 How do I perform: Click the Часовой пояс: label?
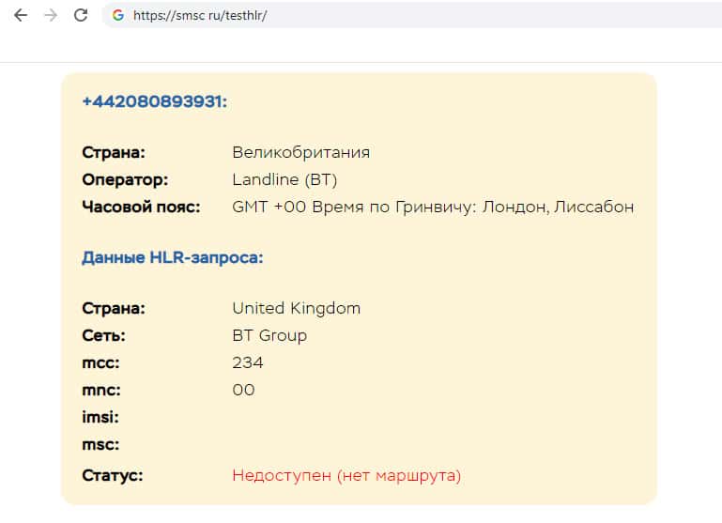pos(142,207)
